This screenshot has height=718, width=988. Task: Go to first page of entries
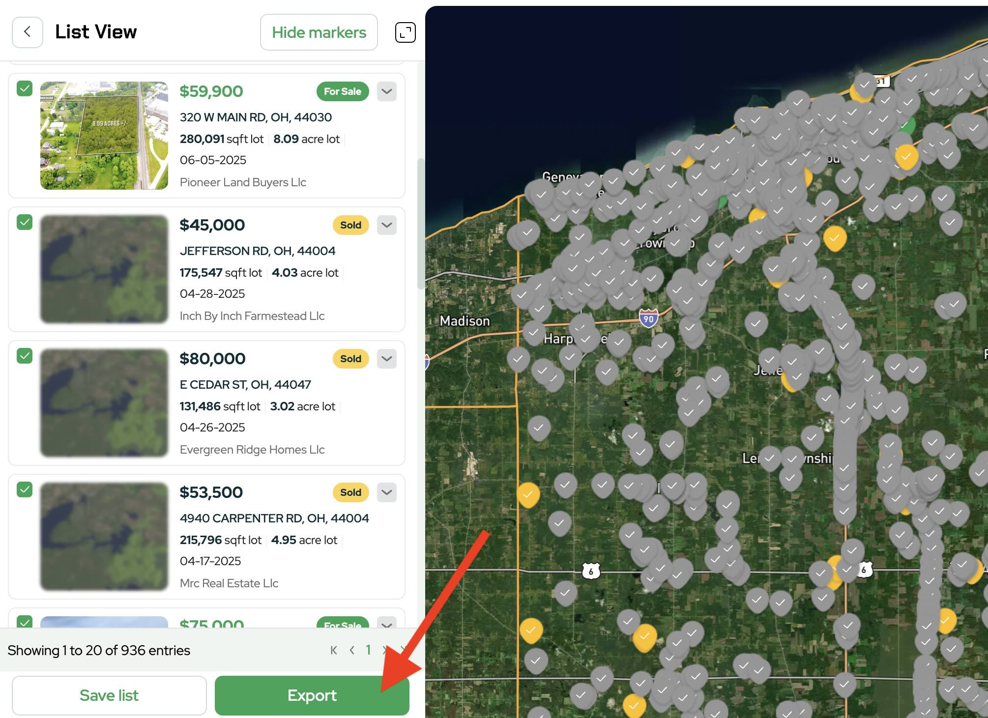(x=334, y=650)
